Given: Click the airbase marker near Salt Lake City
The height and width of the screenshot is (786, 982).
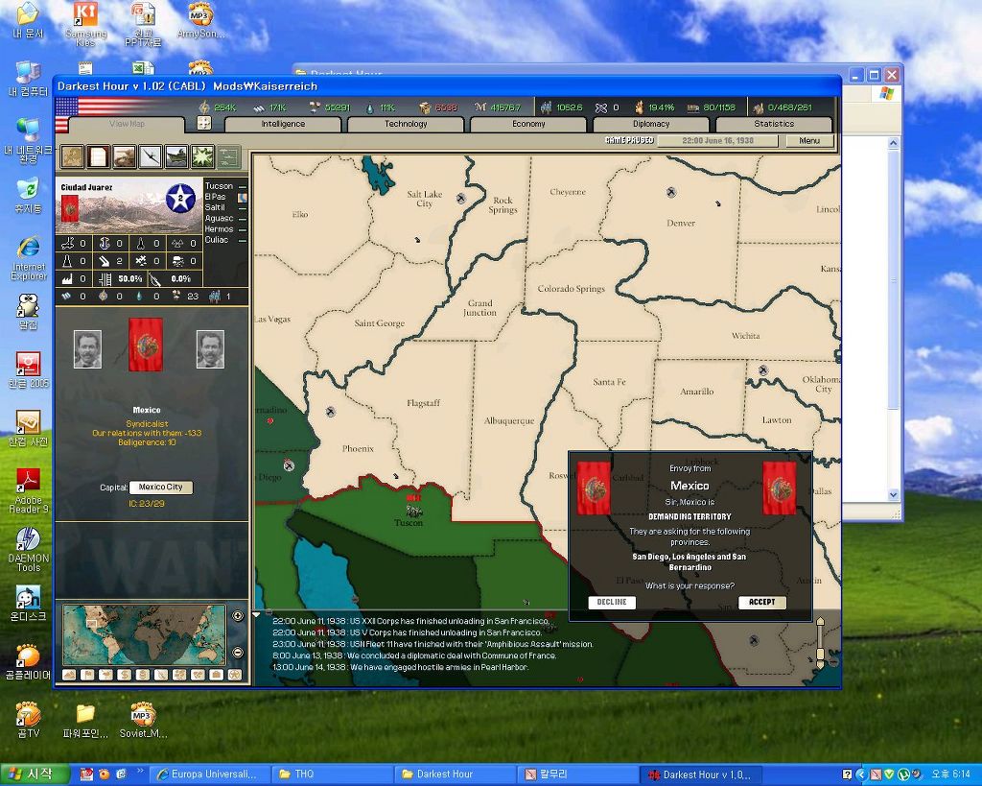Looking at the screenshot, I should coord(461,198).
